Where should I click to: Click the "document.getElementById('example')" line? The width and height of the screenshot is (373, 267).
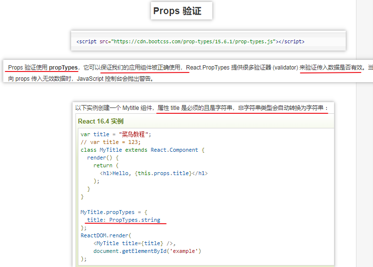(x=147, y=251)
